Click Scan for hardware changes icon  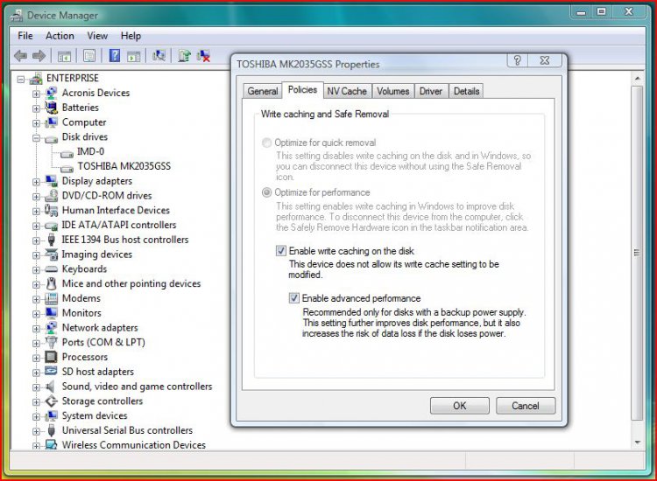point(159,56)
